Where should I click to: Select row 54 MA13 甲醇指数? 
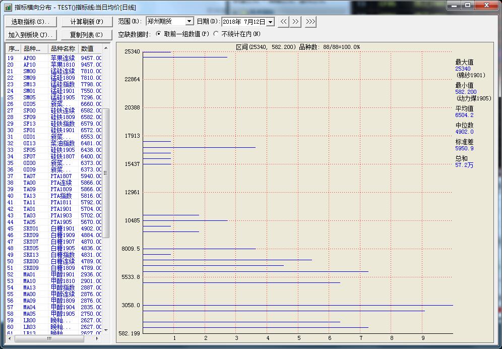point(54,287)
